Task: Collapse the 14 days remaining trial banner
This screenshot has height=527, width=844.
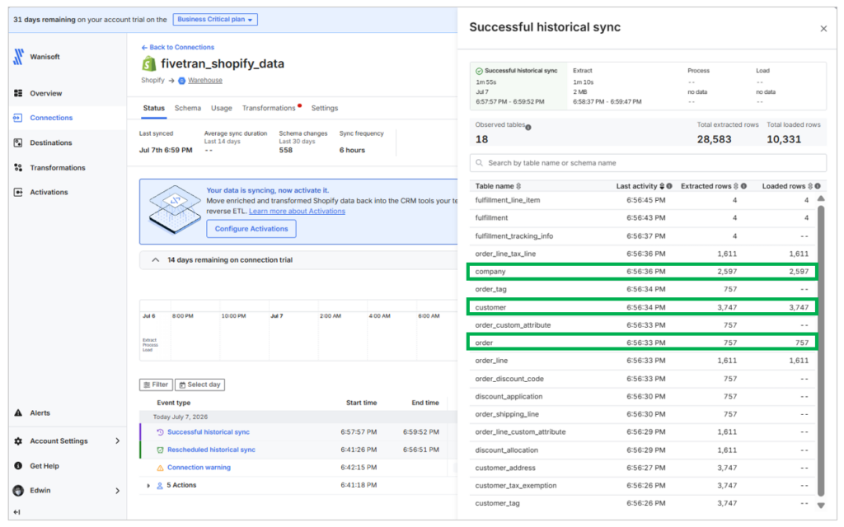Action: pyautogui.click(x=155, y=260)
